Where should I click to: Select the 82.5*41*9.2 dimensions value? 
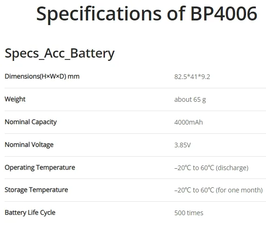192,77
